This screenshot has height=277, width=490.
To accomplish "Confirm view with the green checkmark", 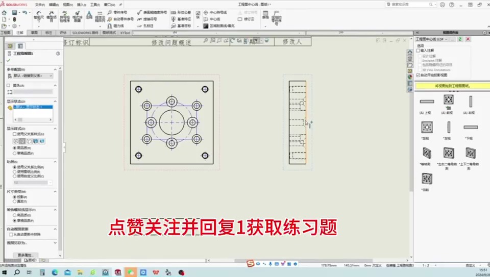I will (9, 61).
